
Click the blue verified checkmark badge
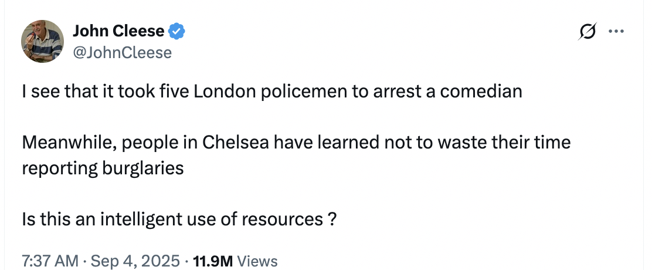(177, 31)
